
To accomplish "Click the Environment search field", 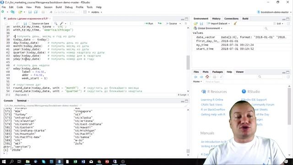I will [x=276, y=28].
